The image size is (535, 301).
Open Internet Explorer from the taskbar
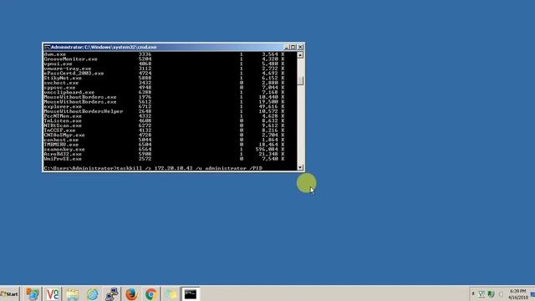(92, 294)
